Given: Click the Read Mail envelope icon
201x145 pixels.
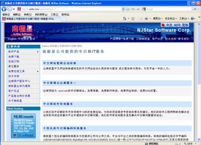Looking at the screenshot, I should coord(141,19).
